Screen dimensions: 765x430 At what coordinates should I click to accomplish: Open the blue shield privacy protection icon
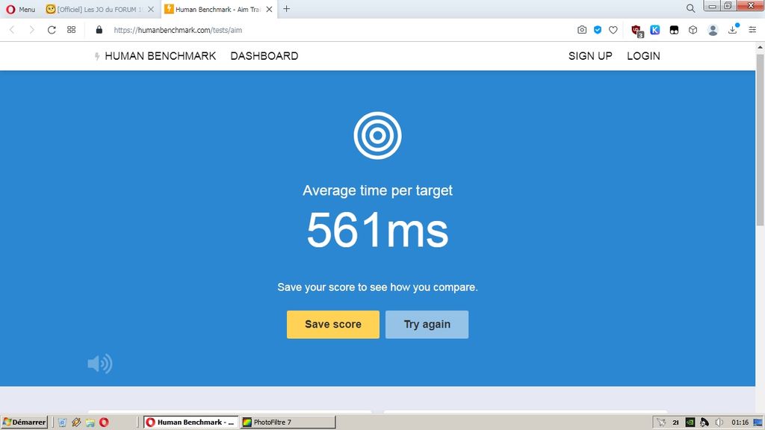coord(597,30)
